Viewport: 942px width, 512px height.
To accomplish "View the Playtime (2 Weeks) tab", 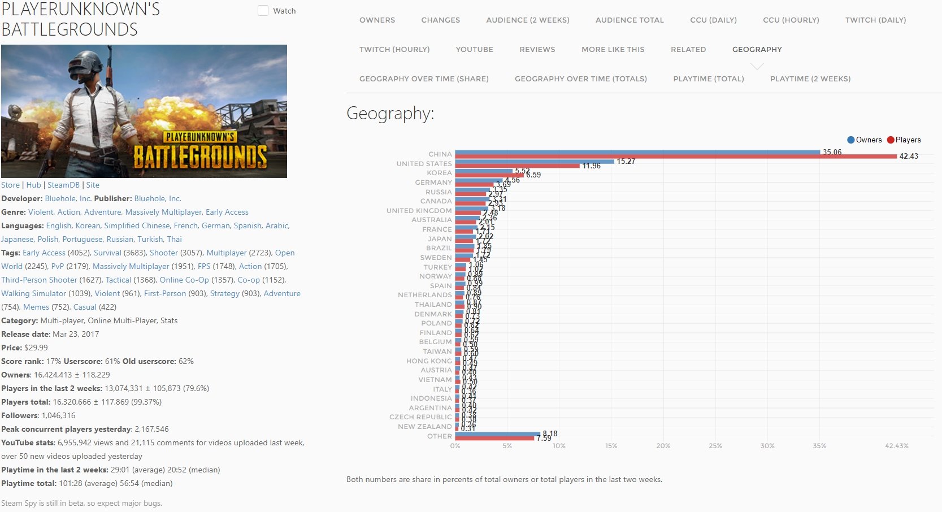I will (x=810, y=79).
